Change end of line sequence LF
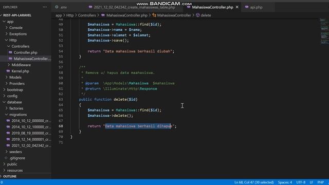The image size is (329, 185). click(311, 182)
